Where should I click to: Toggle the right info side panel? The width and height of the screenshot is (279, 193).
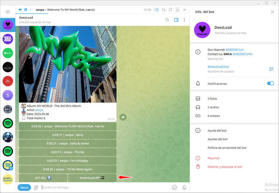pyautogui.click(x=176, y=20)
